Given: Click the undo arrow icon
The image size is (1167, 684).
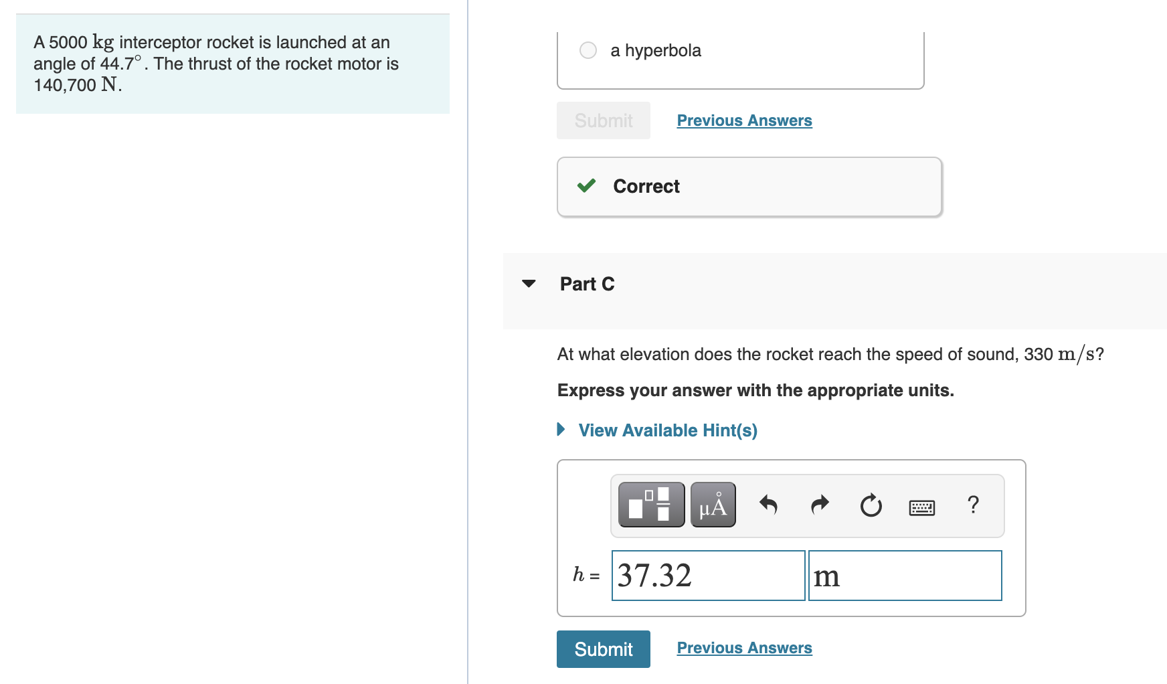Looking at the screenshot, I should tap(768, 505).
